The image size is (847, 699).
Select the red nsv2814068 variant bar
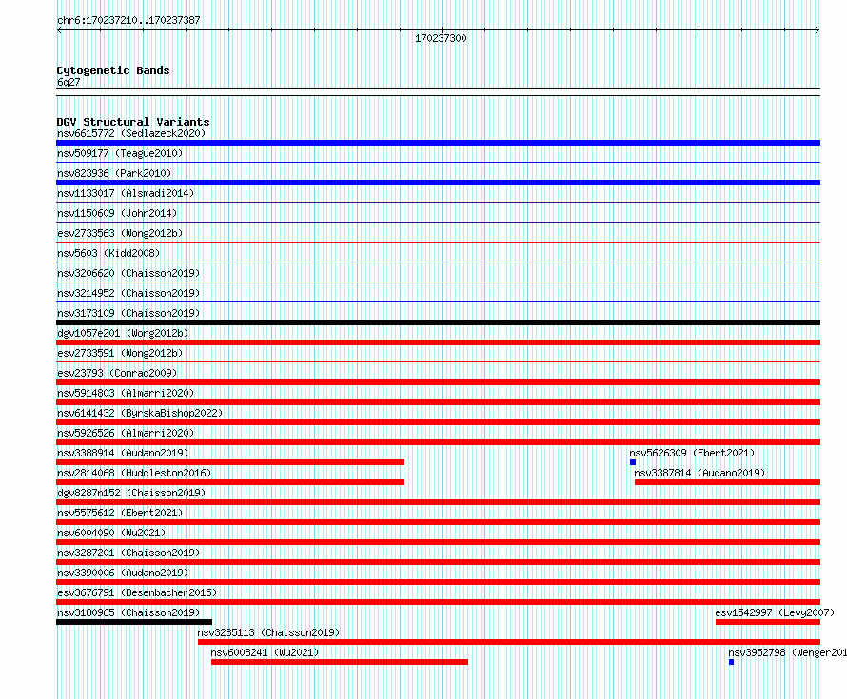coord(230,482)
